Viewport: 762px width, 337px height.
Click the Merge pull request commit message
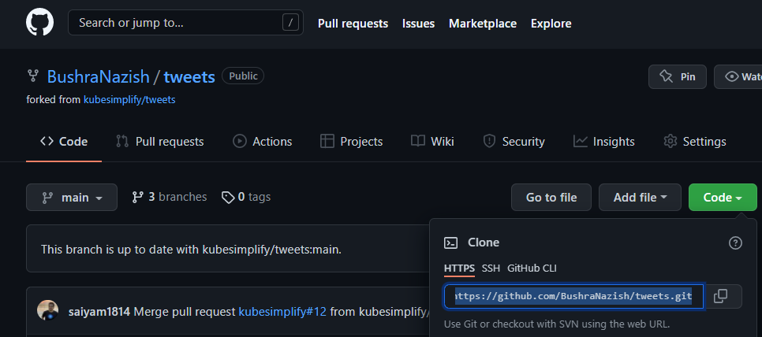tap(185, 312)
